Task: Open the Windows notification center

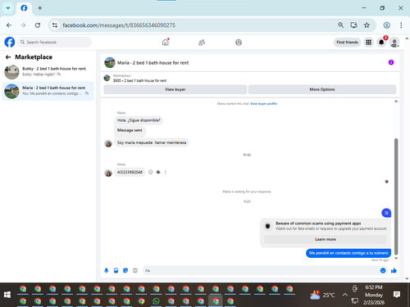Action: coord(397,295)
